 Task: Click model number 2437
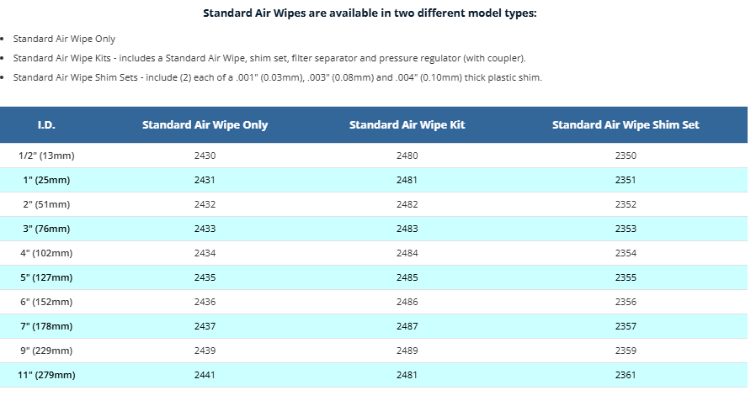[x=205, y=326]
